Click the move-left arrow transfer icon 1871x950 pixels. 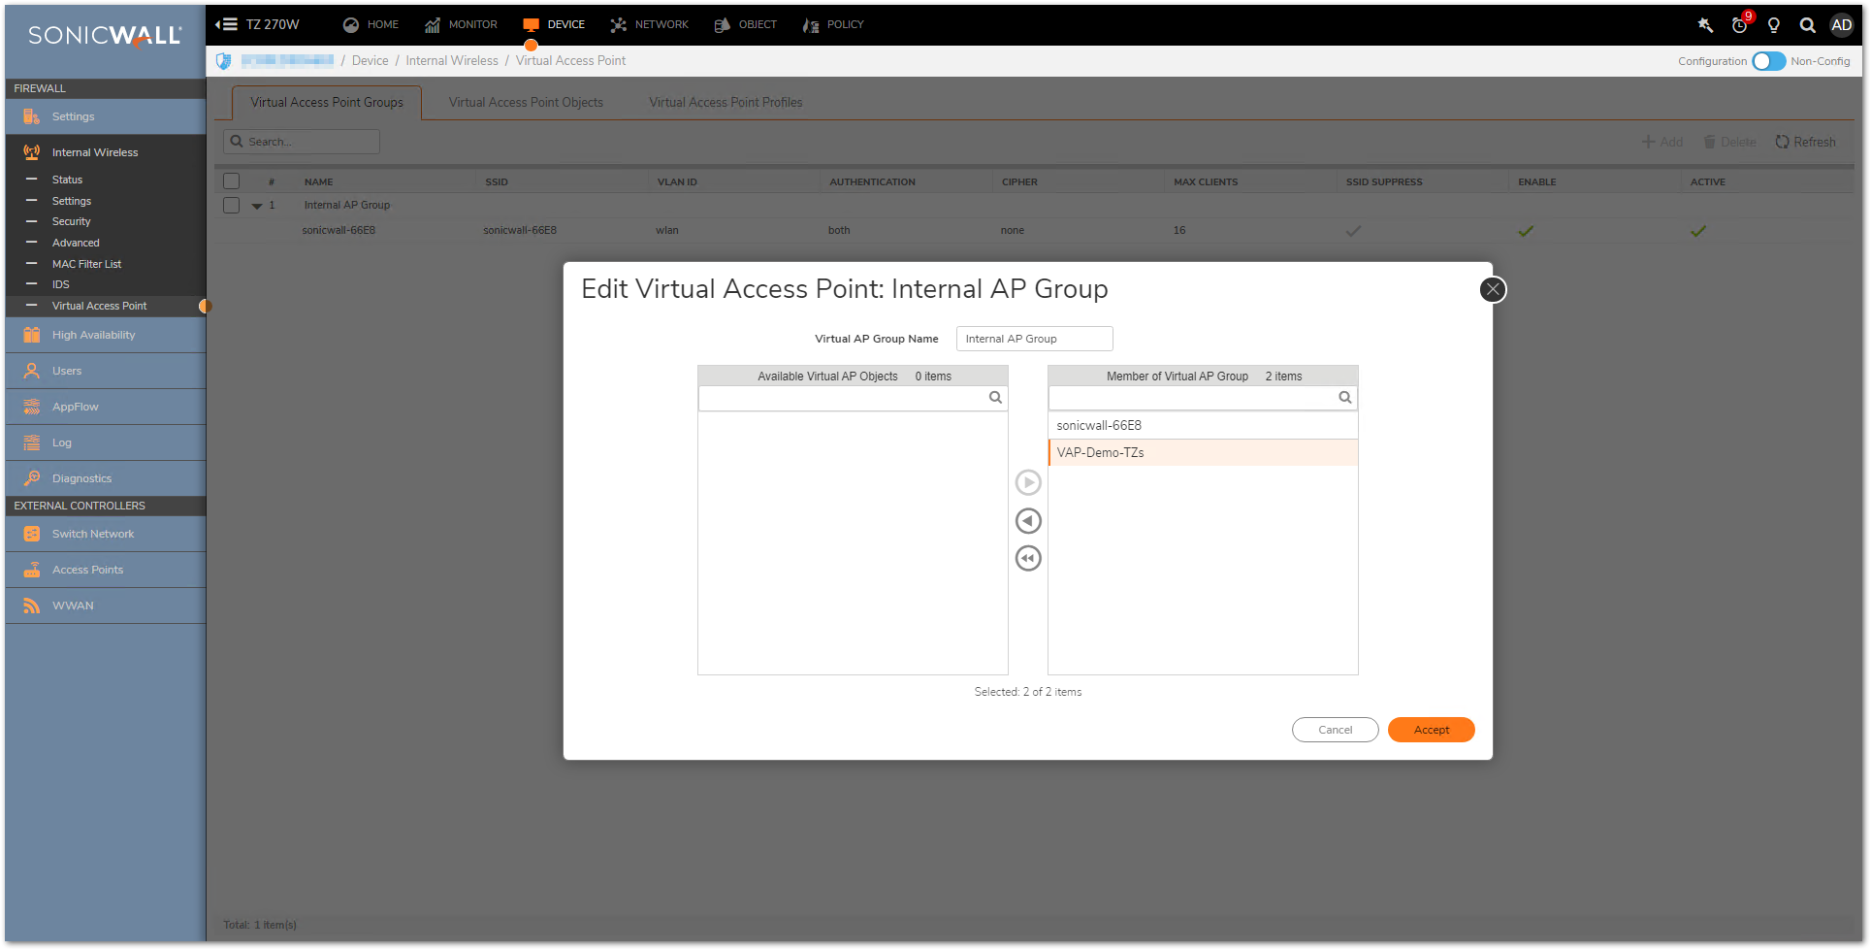1028,521
